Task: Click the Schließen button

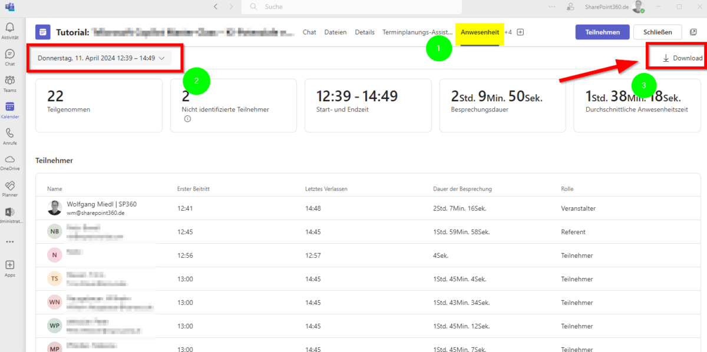Action: pyautogui.click(x=657, y=32)
